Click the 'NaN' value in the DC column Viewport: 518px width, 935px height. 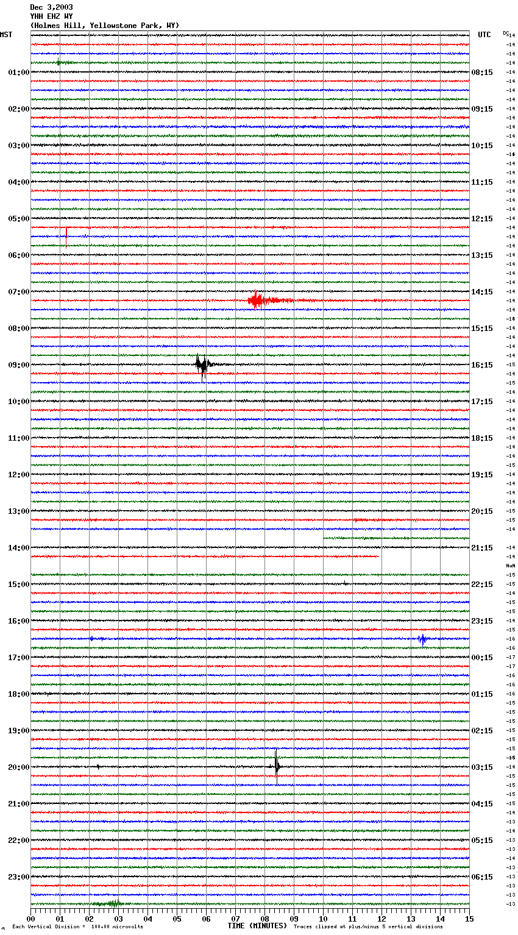511,566
